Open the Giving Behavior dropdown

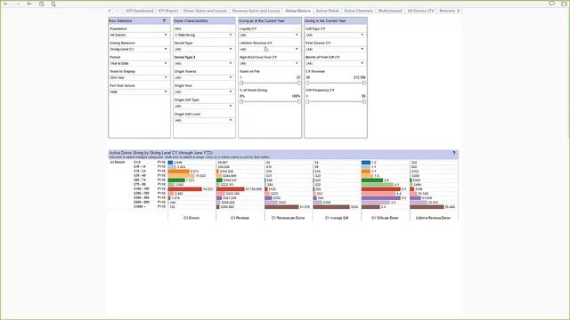[x=139, y=49]
